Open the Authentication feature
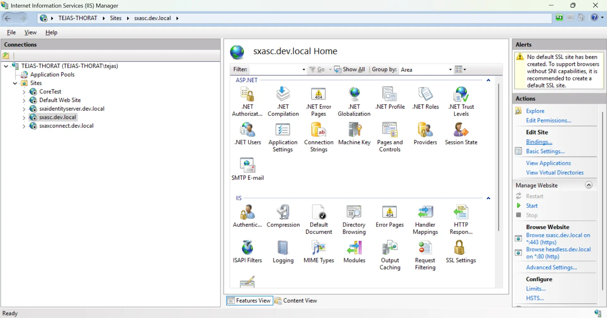607x318 pixels. (x=247, y=216)
